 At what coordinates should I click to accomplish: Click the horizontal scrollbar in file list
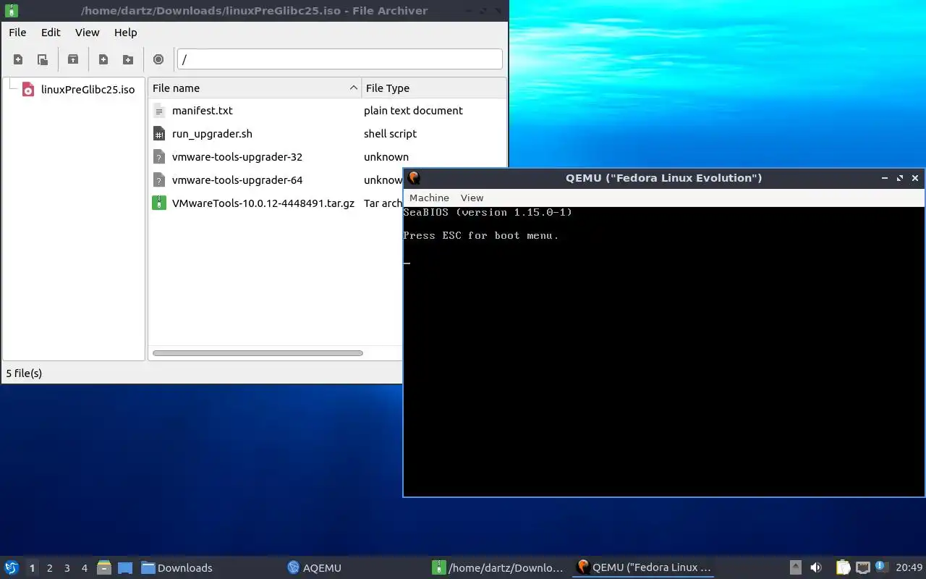(258, 353)
